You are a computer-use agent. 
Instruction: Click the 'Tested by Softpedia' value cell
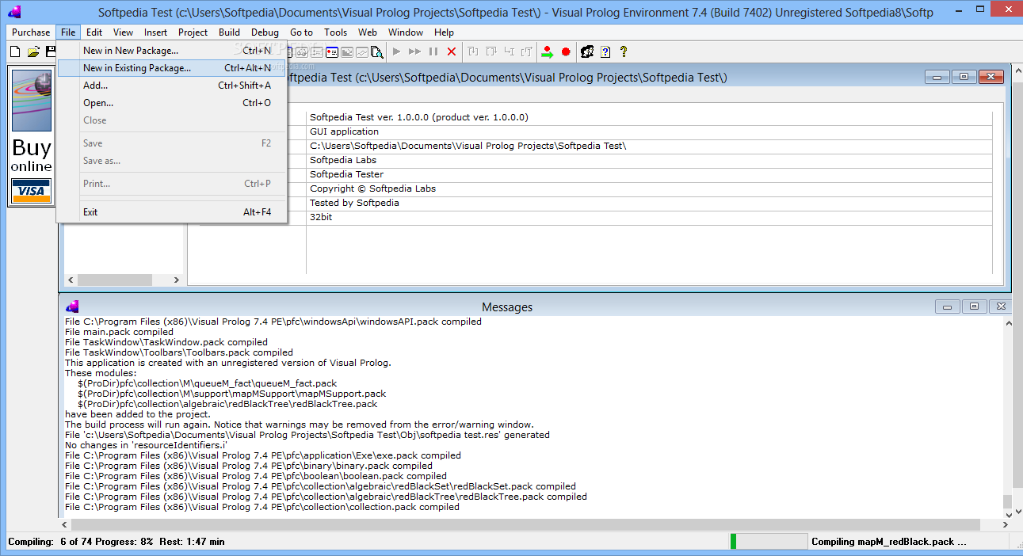coord(649,203)
